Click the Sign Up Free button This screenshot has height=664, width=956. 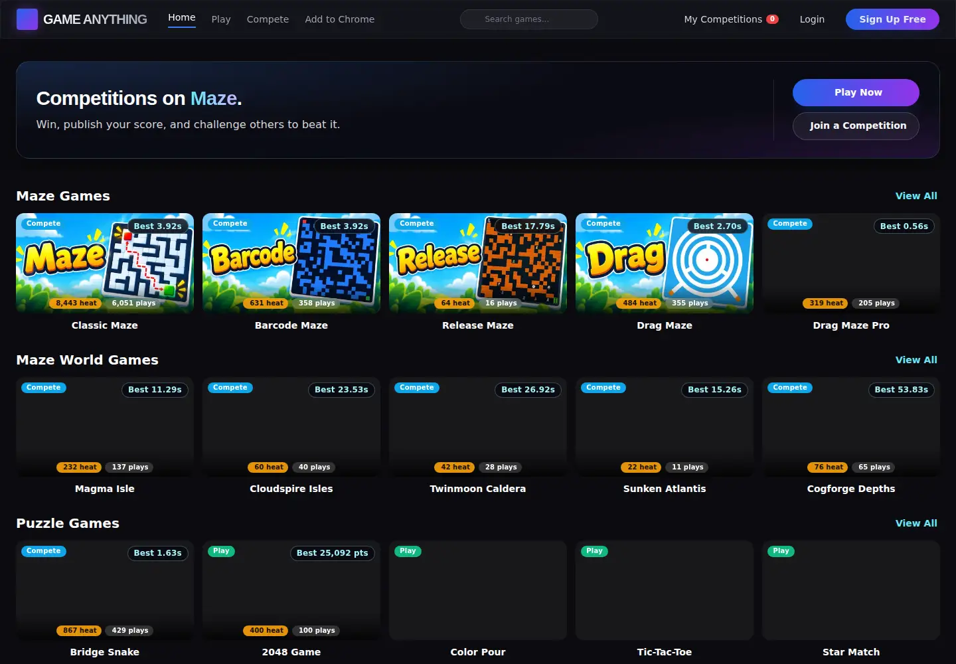pyautogui.click(x=892, y=19)
